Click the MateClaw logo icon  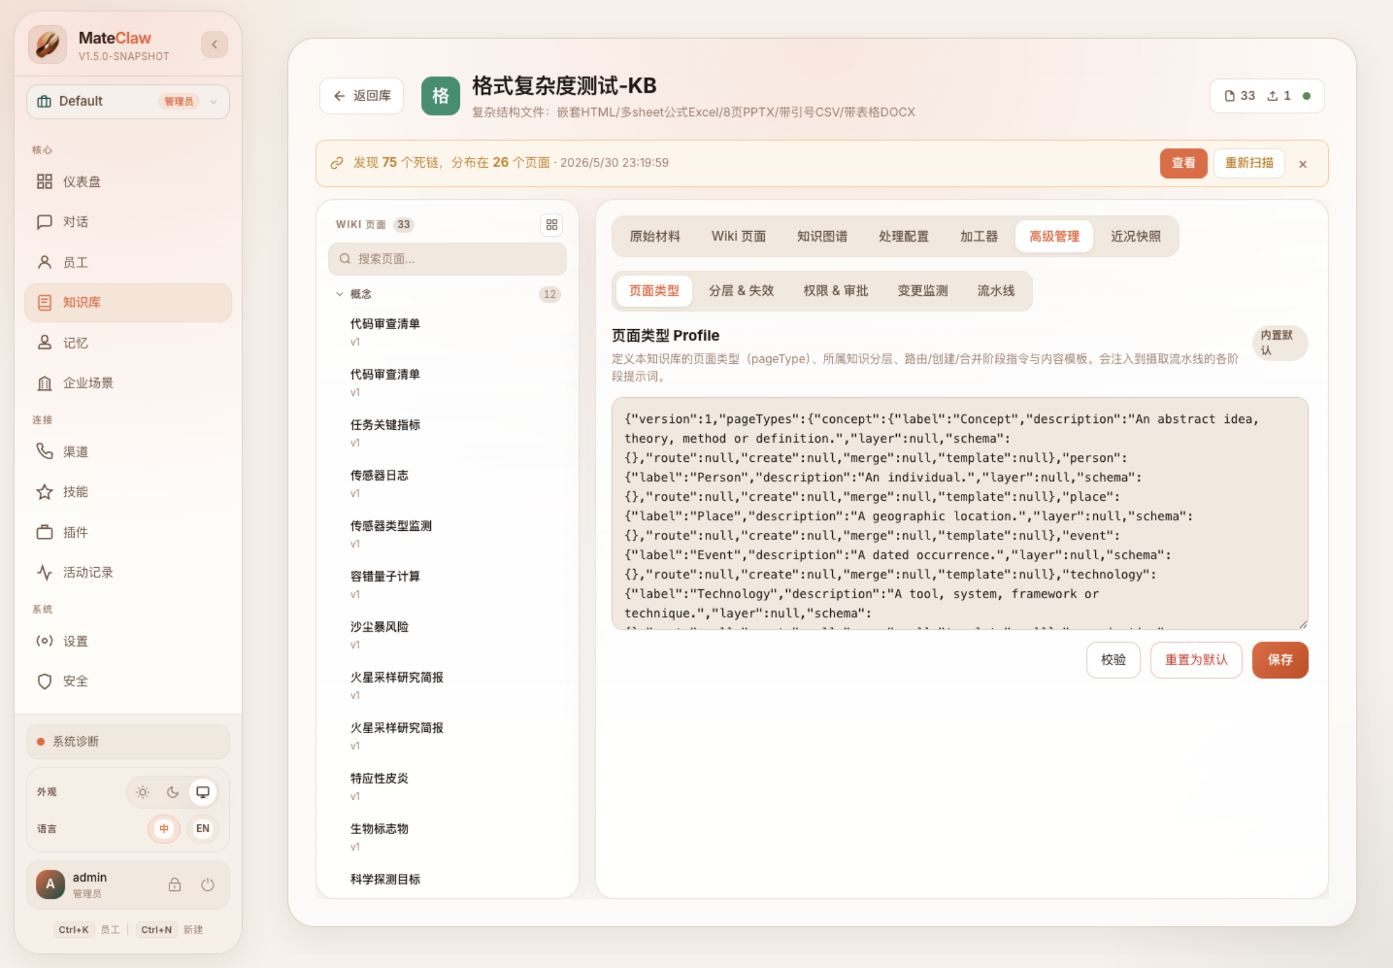tap(47, 44)
